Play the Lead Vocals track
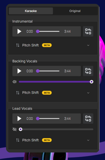The width and height of the screenshot is (105, 160). (19, 119)
